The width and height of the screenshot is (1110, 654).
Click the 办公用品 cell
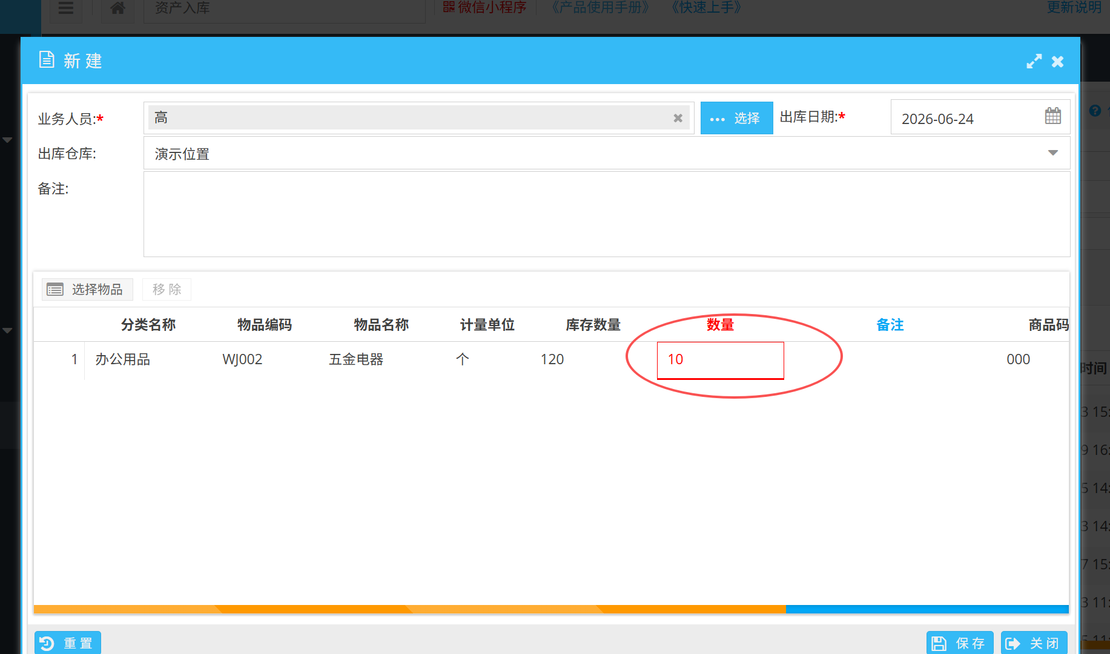(x=122, y=359)
